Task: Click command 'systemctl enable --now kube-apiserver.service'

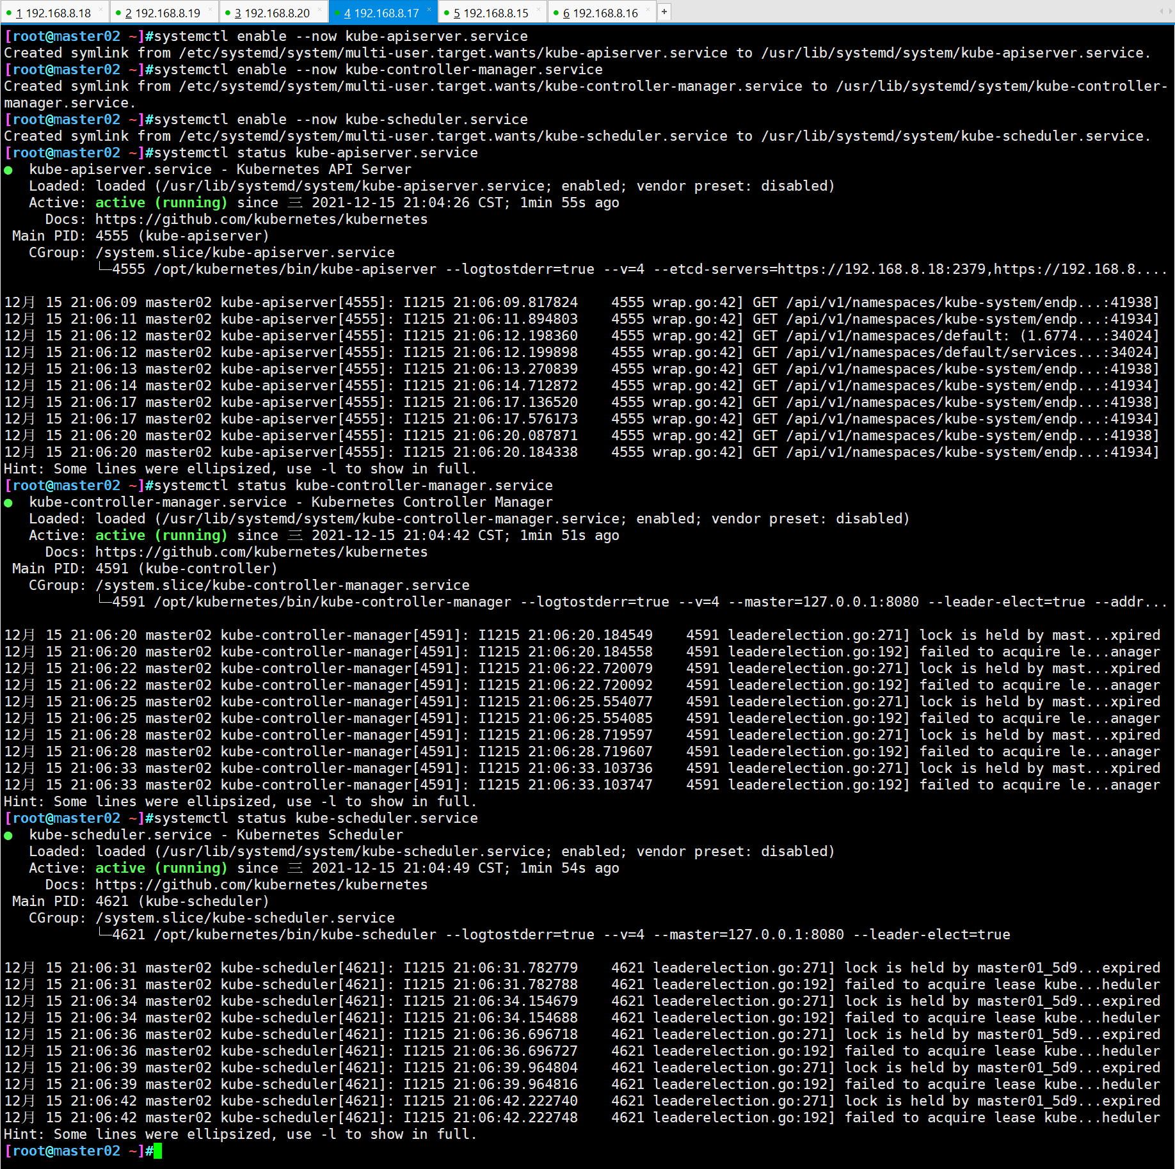Action: (x=341, y=36)
